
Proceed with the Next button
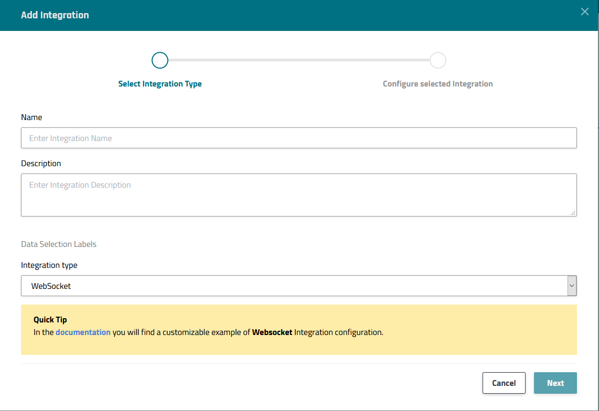point(555,383)
